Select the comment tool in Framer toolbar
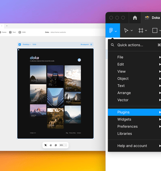The image size is (161, 171). click(x=56, y=145)
